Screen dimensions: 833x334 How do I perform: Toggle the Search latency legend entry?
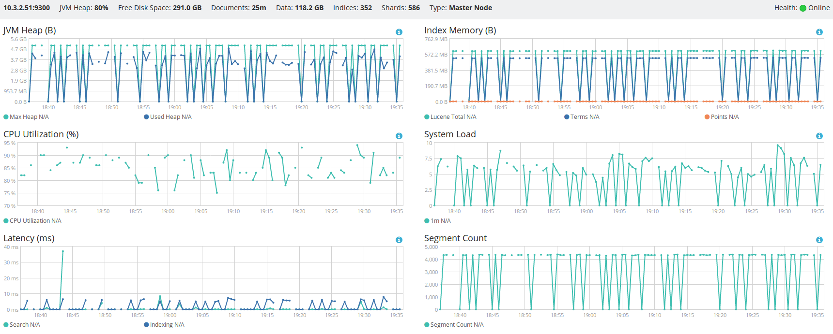pos(22,325)
